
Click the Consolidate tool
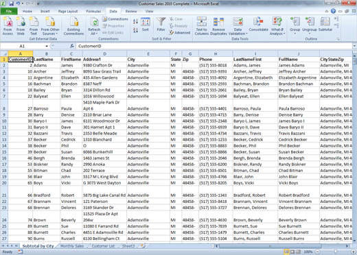click(259, 24)
